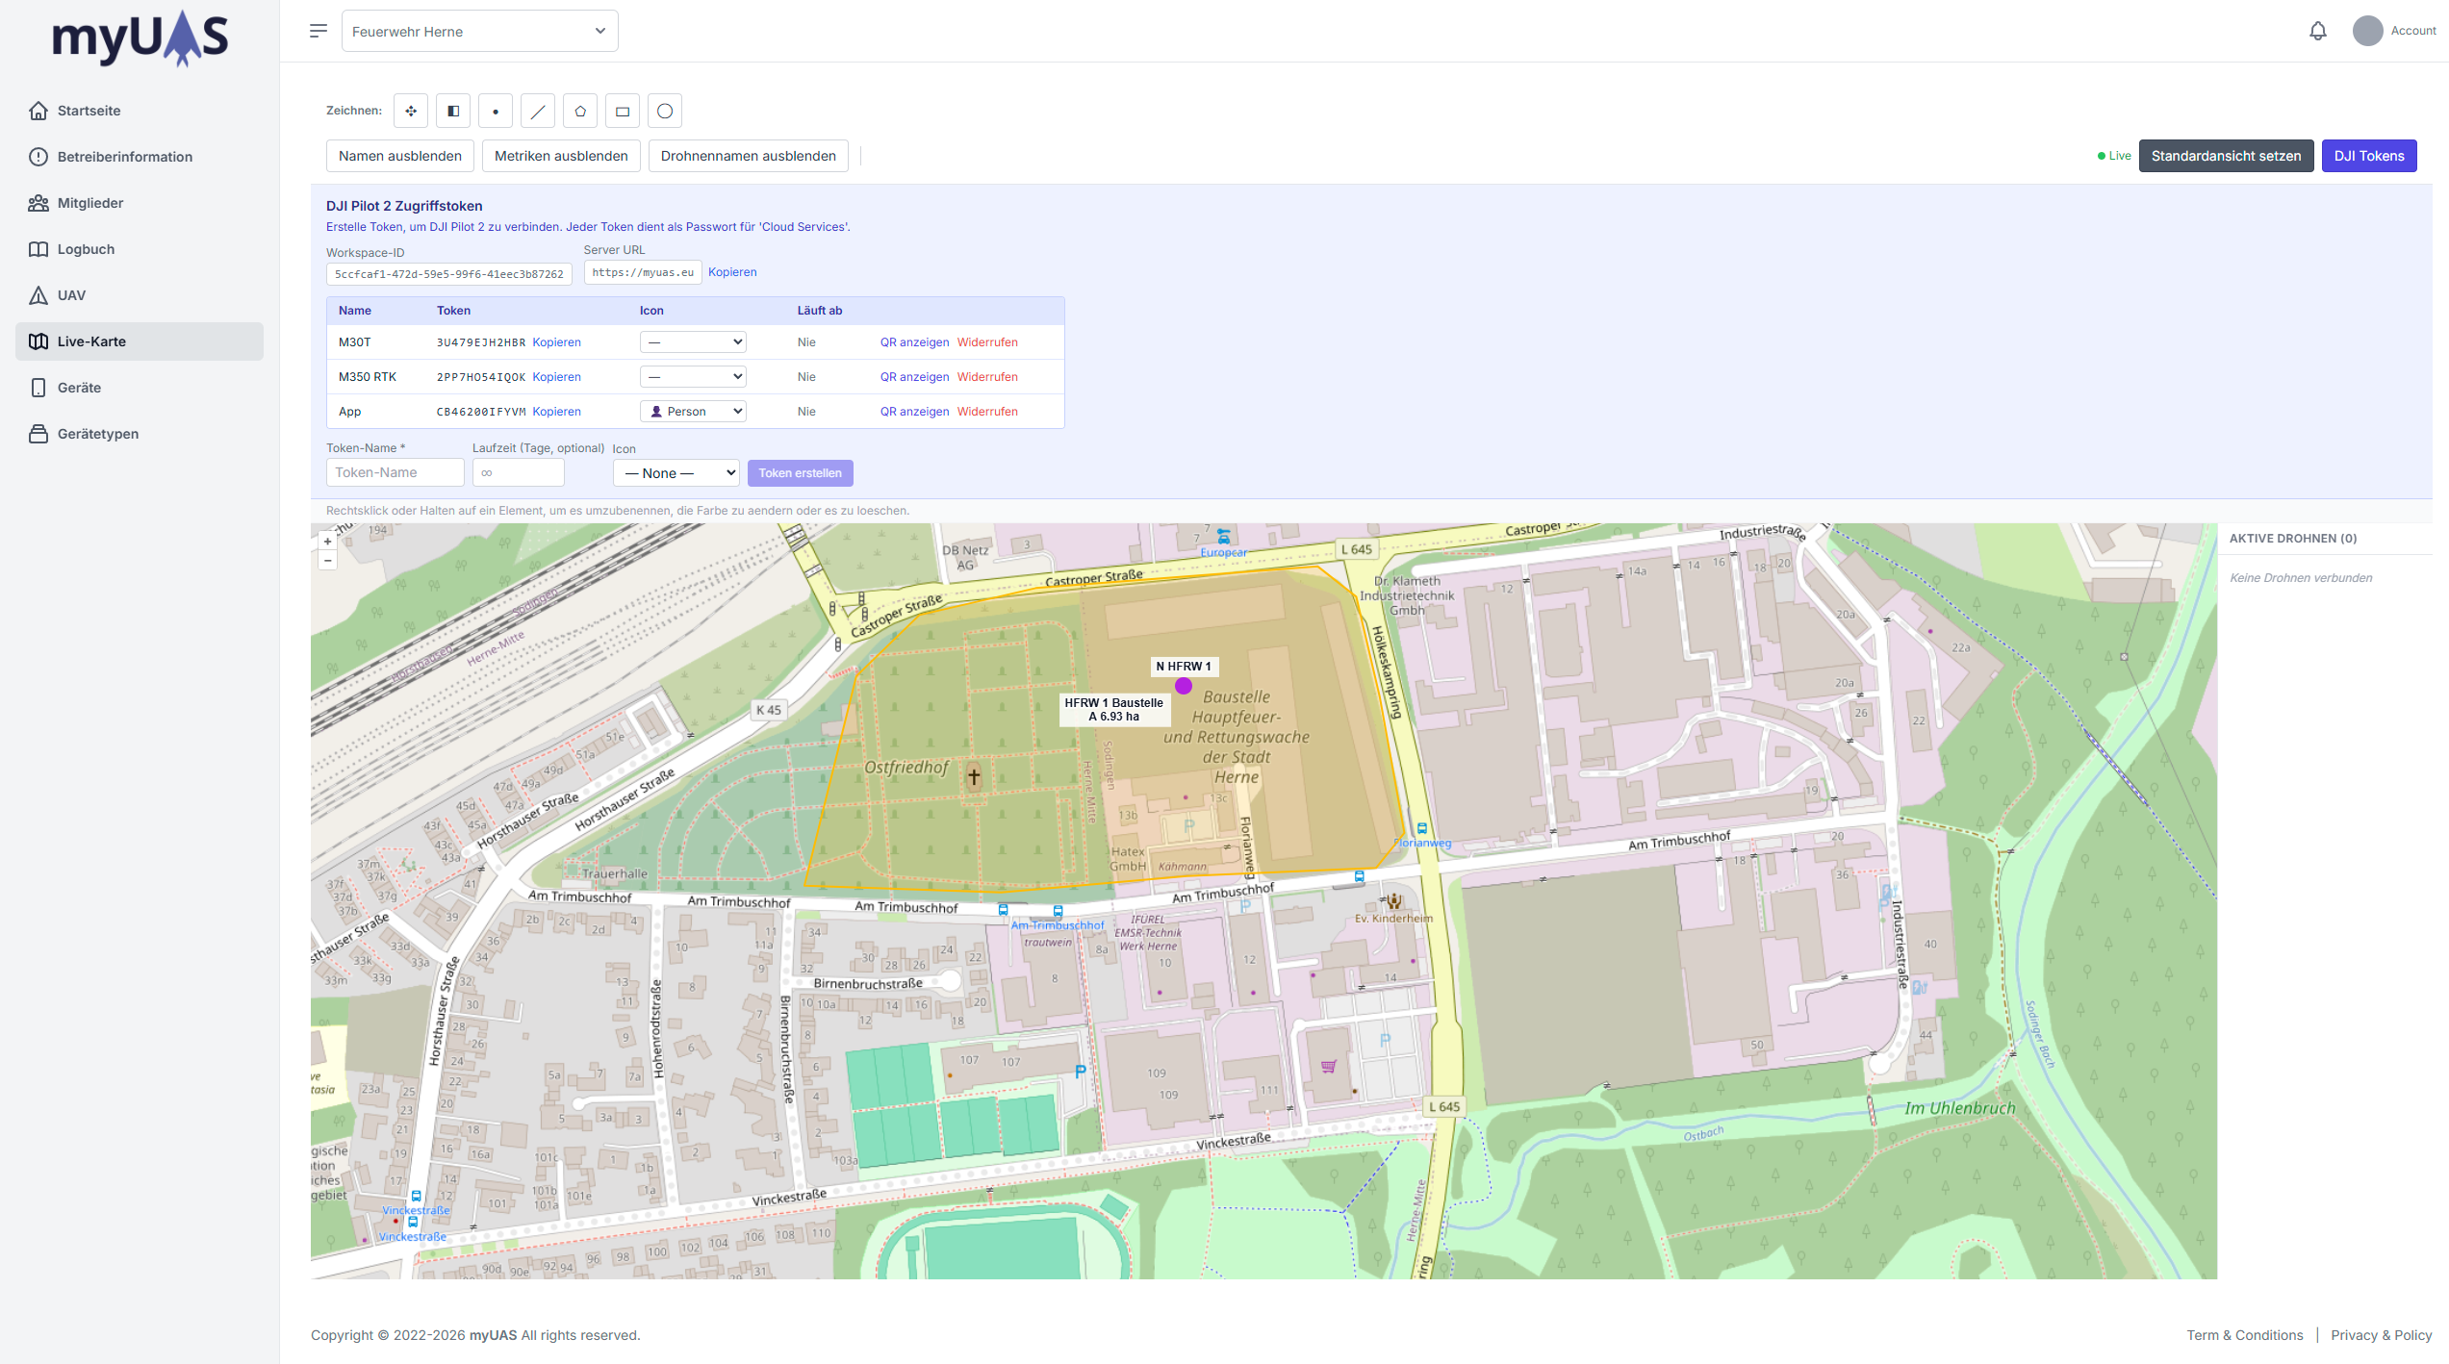Image resolution: width=2449 pixels, height=1364 pixels.
Task: Collapse sidebar with the hamburger icon
Action: coord(319,31)
